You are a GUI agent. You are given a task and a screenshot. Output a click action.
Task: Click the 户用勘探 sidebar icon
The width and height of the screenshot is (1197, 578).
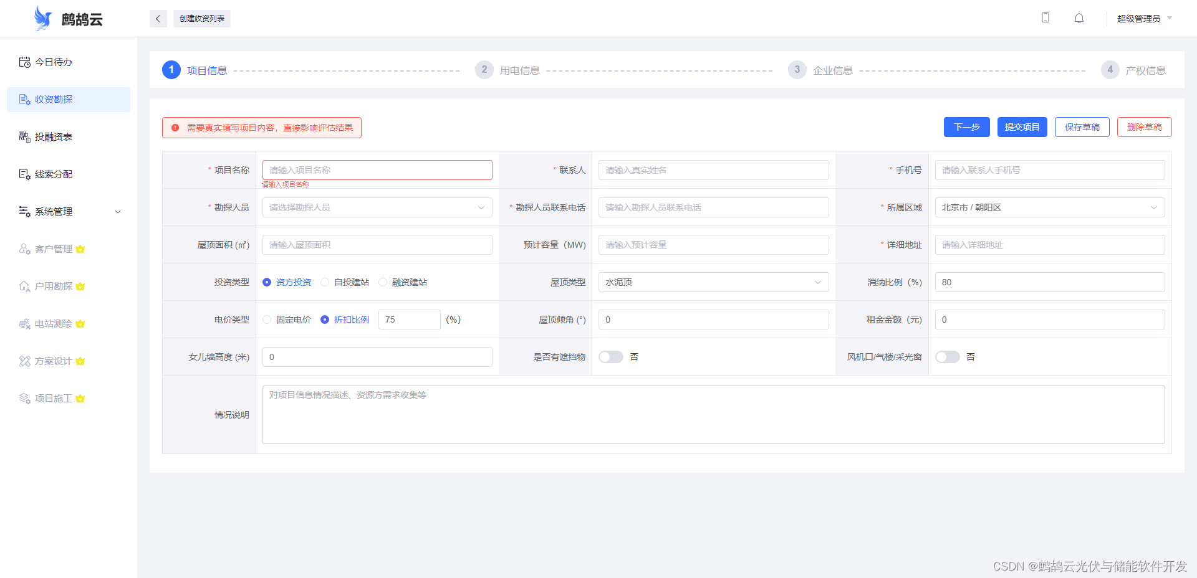point(24,287)
